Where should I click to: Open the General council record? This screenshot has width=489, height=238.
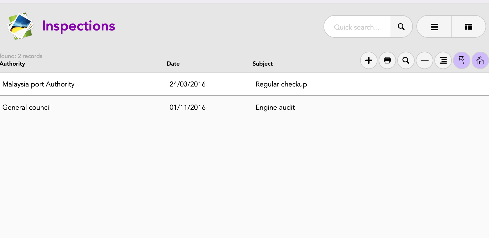[26, 107]
